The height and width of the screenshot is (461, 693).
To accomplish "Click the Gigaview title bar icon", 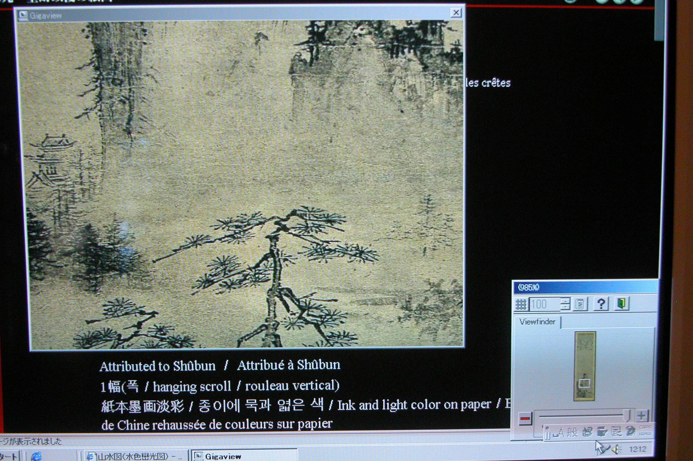I will tap(23, 16).
